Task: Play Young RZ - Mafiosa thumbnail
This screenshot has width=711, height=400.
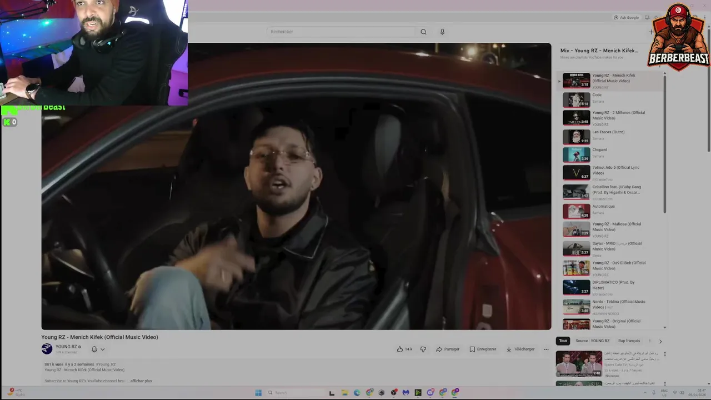Action: 576,229
